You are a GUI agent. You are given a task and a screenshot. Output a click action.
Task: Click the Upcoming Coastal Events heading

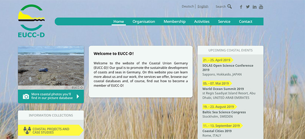point(230,50)
